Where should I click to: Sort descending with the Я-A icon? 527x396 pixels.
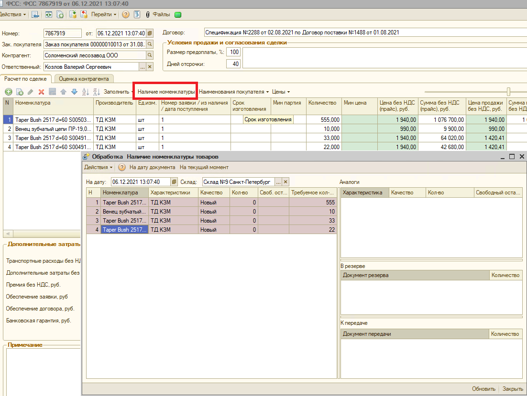(x=97, y=92)
